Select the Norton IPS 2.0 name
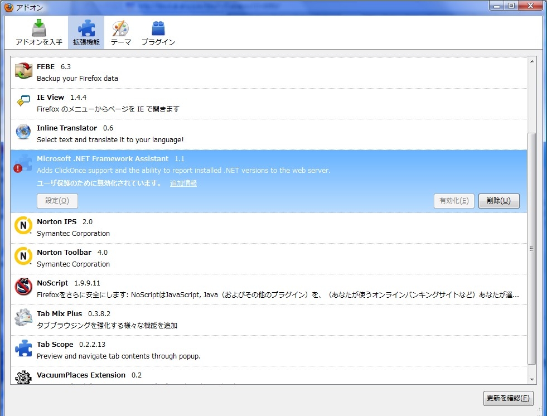547x416 pixels. tap(65, 221)
